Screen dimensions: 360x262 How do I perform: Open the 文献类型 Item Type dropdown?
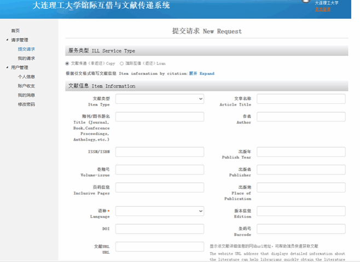[x=159, y=98]
